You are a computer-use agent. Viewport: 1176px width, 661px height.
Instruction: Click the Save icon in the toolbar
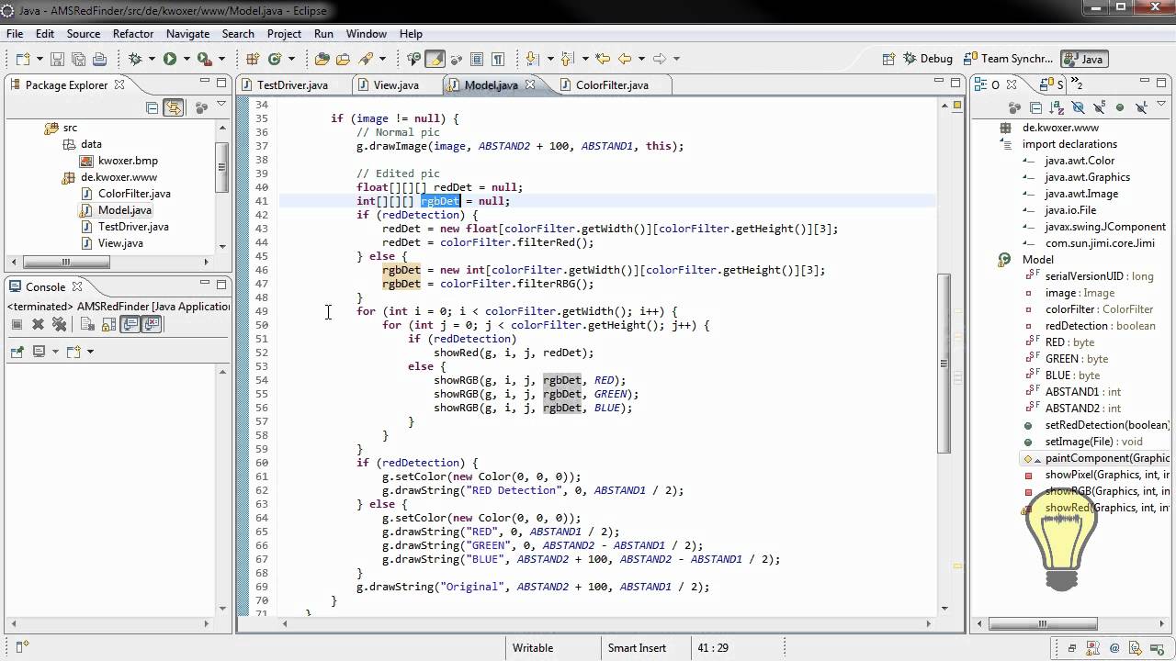pos(57,59)
